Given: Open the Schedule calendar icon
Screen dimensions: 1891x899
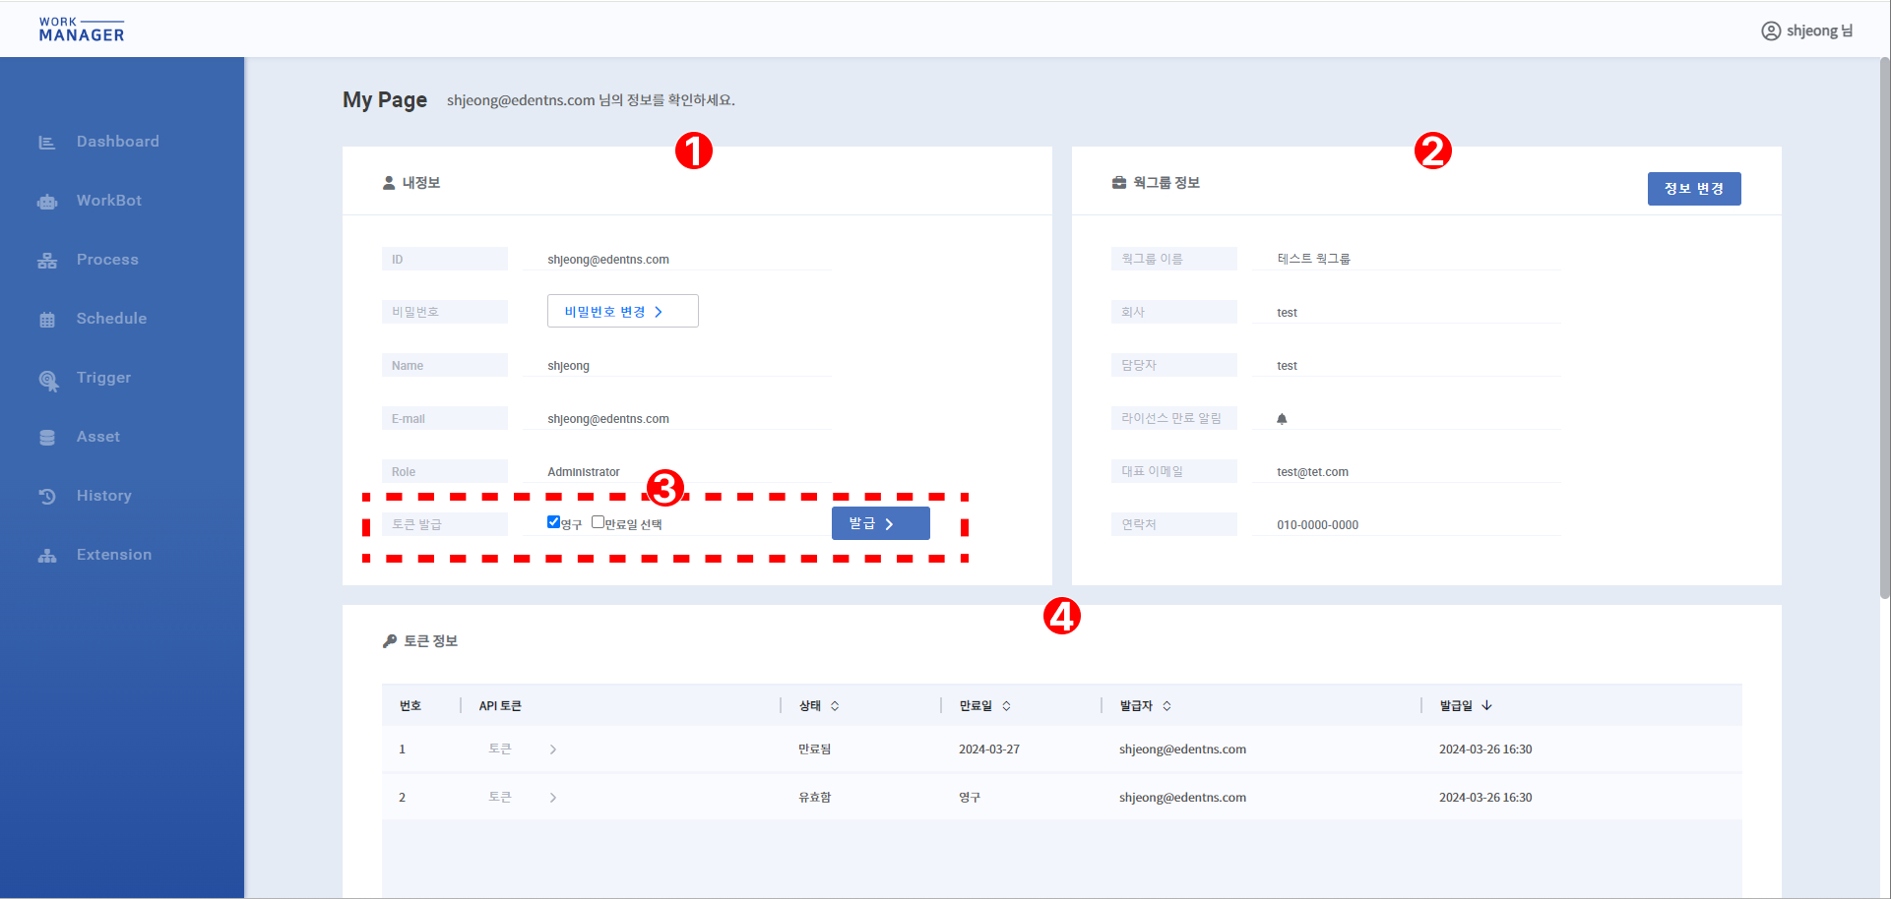Looking at the screenshot, I should [46, 320].
